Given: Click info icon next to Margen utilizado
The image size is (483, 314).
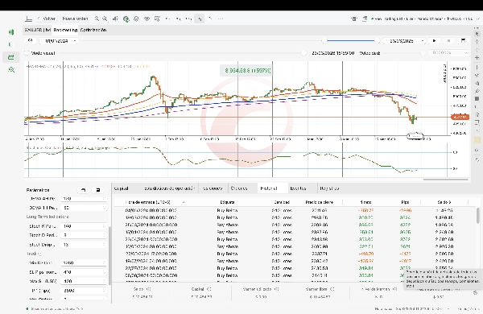Looking at the screenshot, I should [x=276, y=289].
